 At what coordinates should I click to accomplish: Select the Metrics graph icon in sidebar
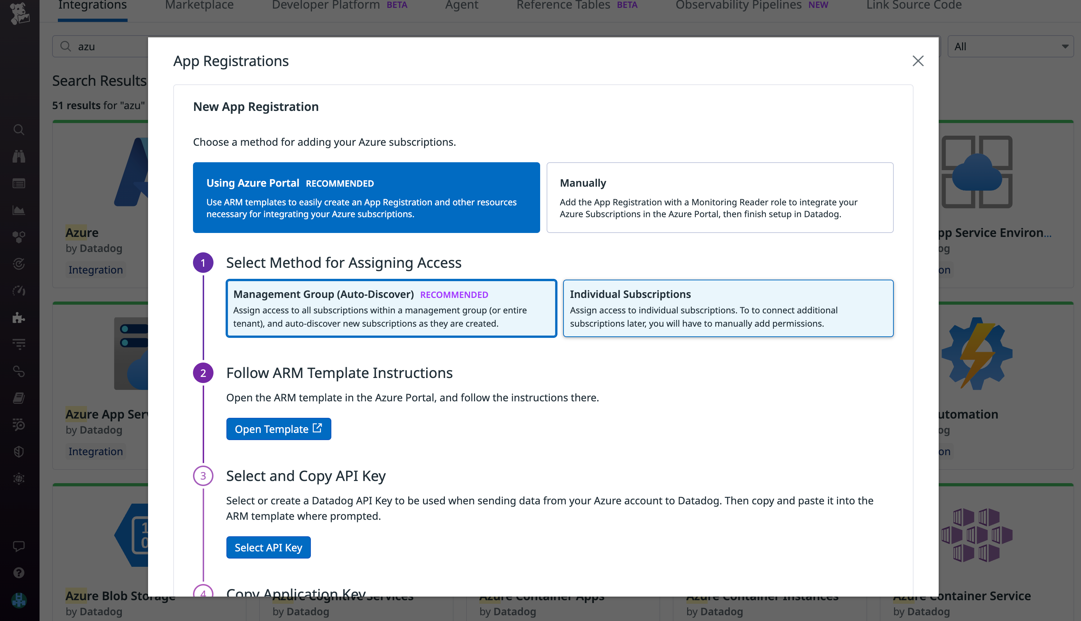pyautogui.click(x=19, y=210)
